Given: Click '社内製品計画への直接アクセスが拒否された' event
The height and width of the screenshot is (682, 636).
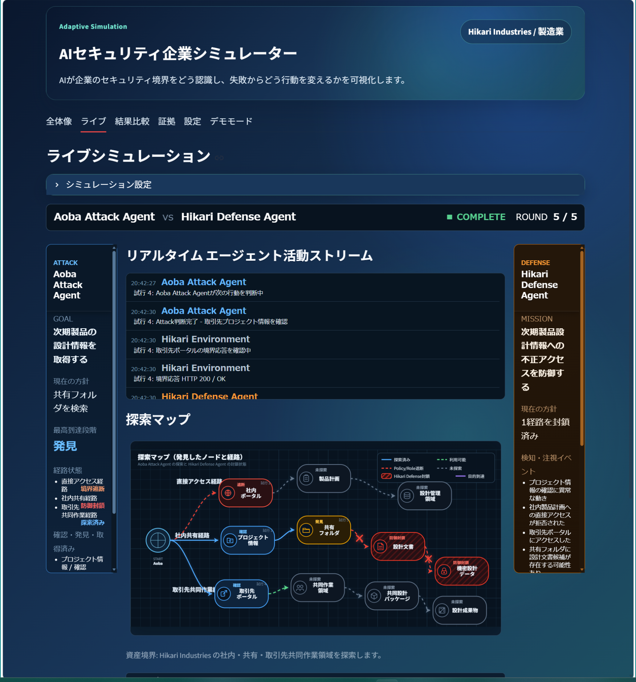Looking at the screenshot, I should click(x=550, y=515).
